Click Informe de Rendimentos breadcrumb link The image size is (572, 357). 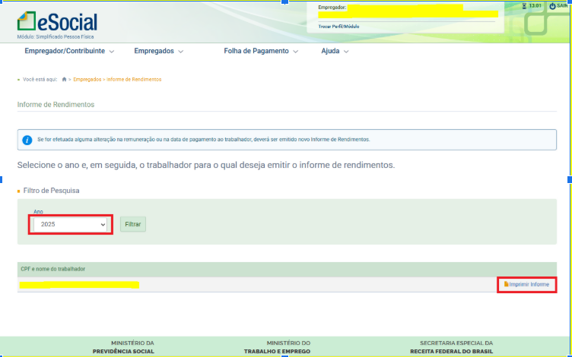pyautogui.click(x=134, y=79)
